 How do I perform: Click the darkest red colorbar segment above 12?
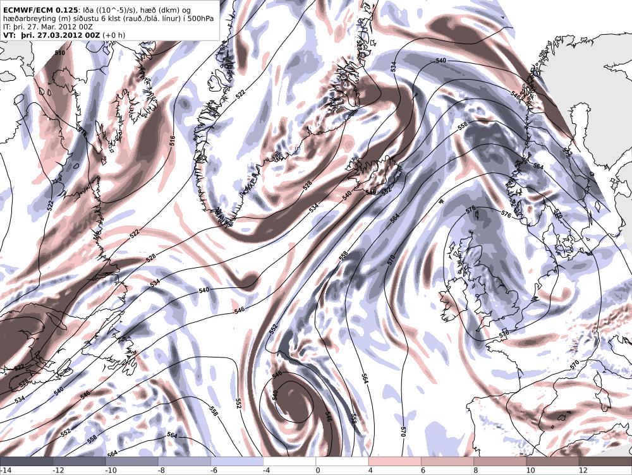(x=605, y=461)
